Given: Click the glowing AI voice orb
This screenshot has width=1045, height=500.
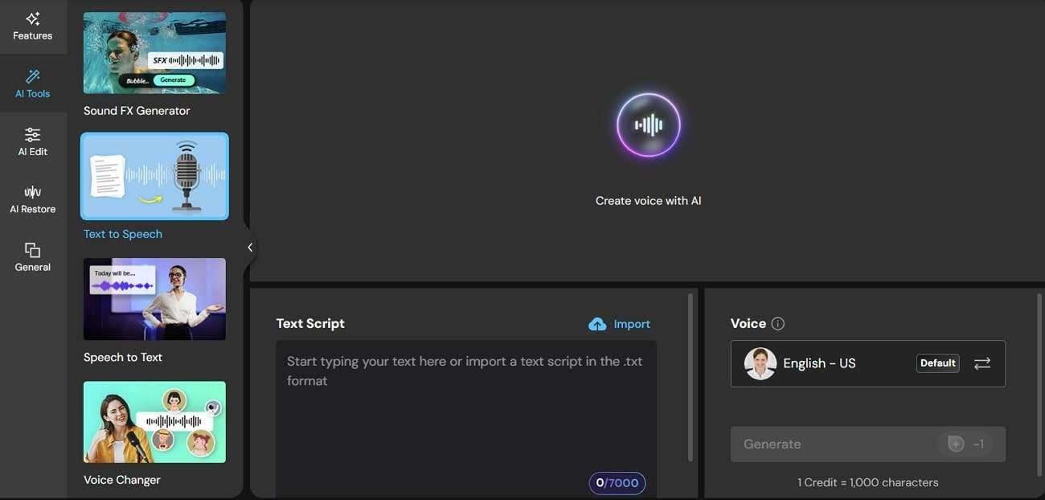Looking at the screenshot, I should pyautogui.click(x=649, y=125).
